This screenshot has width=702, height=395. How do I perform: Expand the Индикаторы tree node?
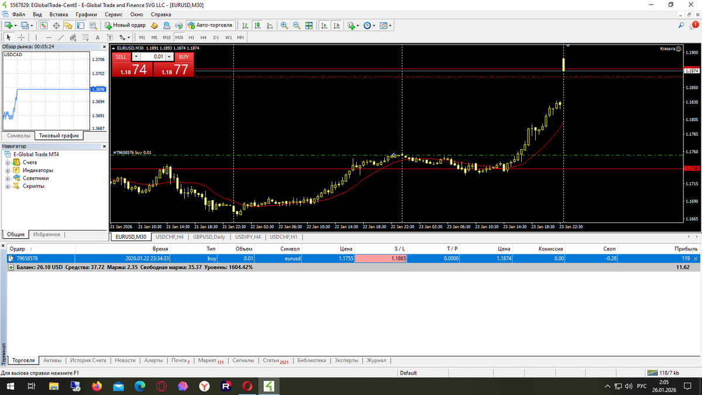[8, 170]
